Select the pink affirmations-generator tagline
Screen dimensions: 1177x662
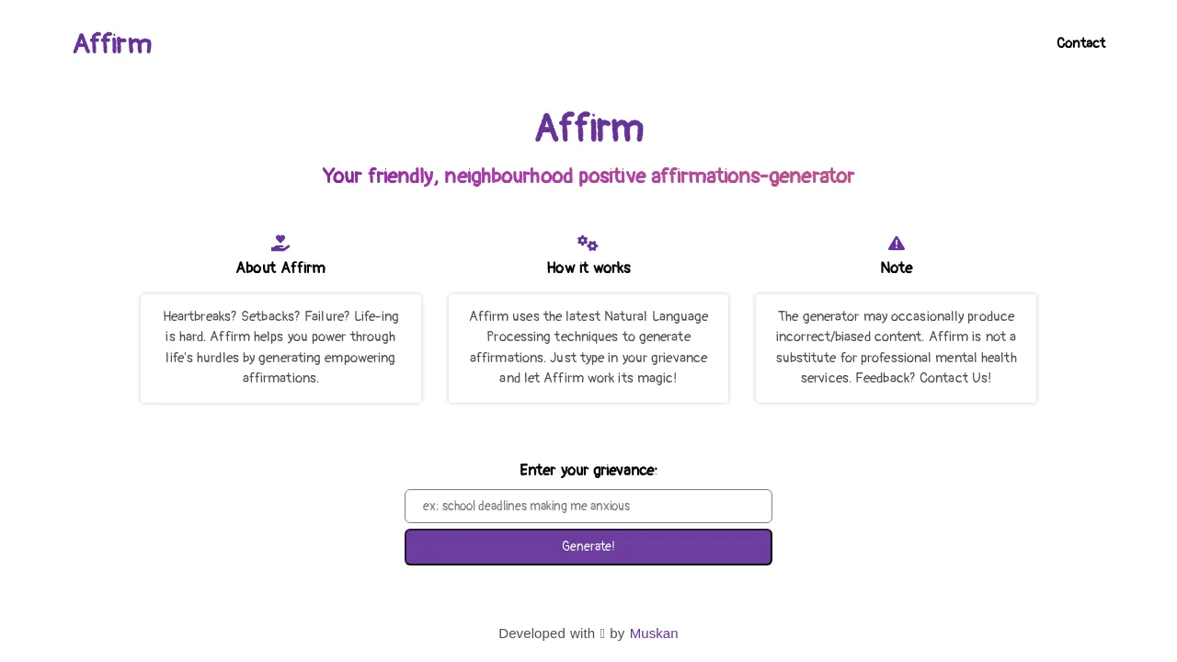tap(588, 176)
